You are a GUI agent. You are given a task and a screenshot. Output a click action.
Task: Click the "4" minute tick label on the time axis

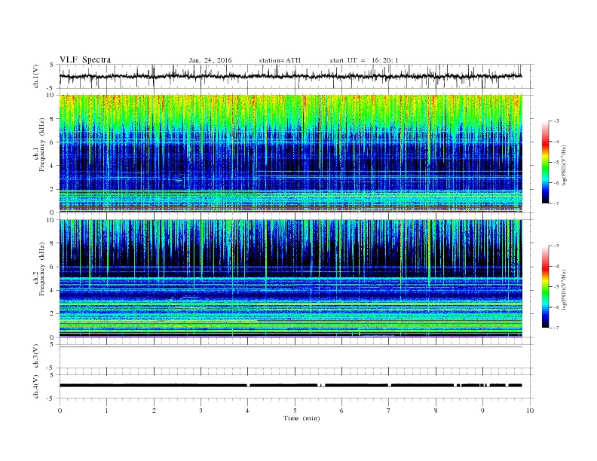(x=248, y=411)
